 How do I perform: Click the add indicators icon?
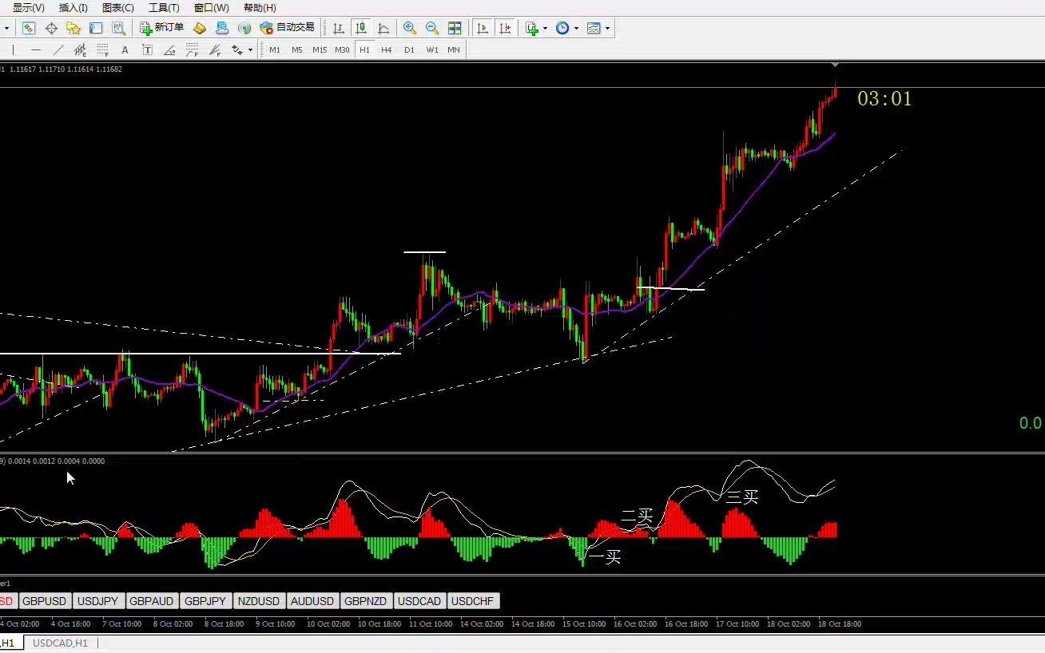point(532,28)
